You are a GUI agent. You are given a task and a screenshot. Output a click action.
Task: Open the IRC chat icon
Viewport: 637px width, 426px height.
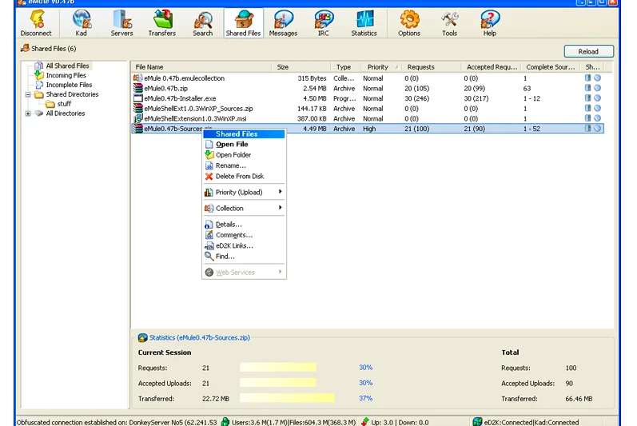coord(324,22)
